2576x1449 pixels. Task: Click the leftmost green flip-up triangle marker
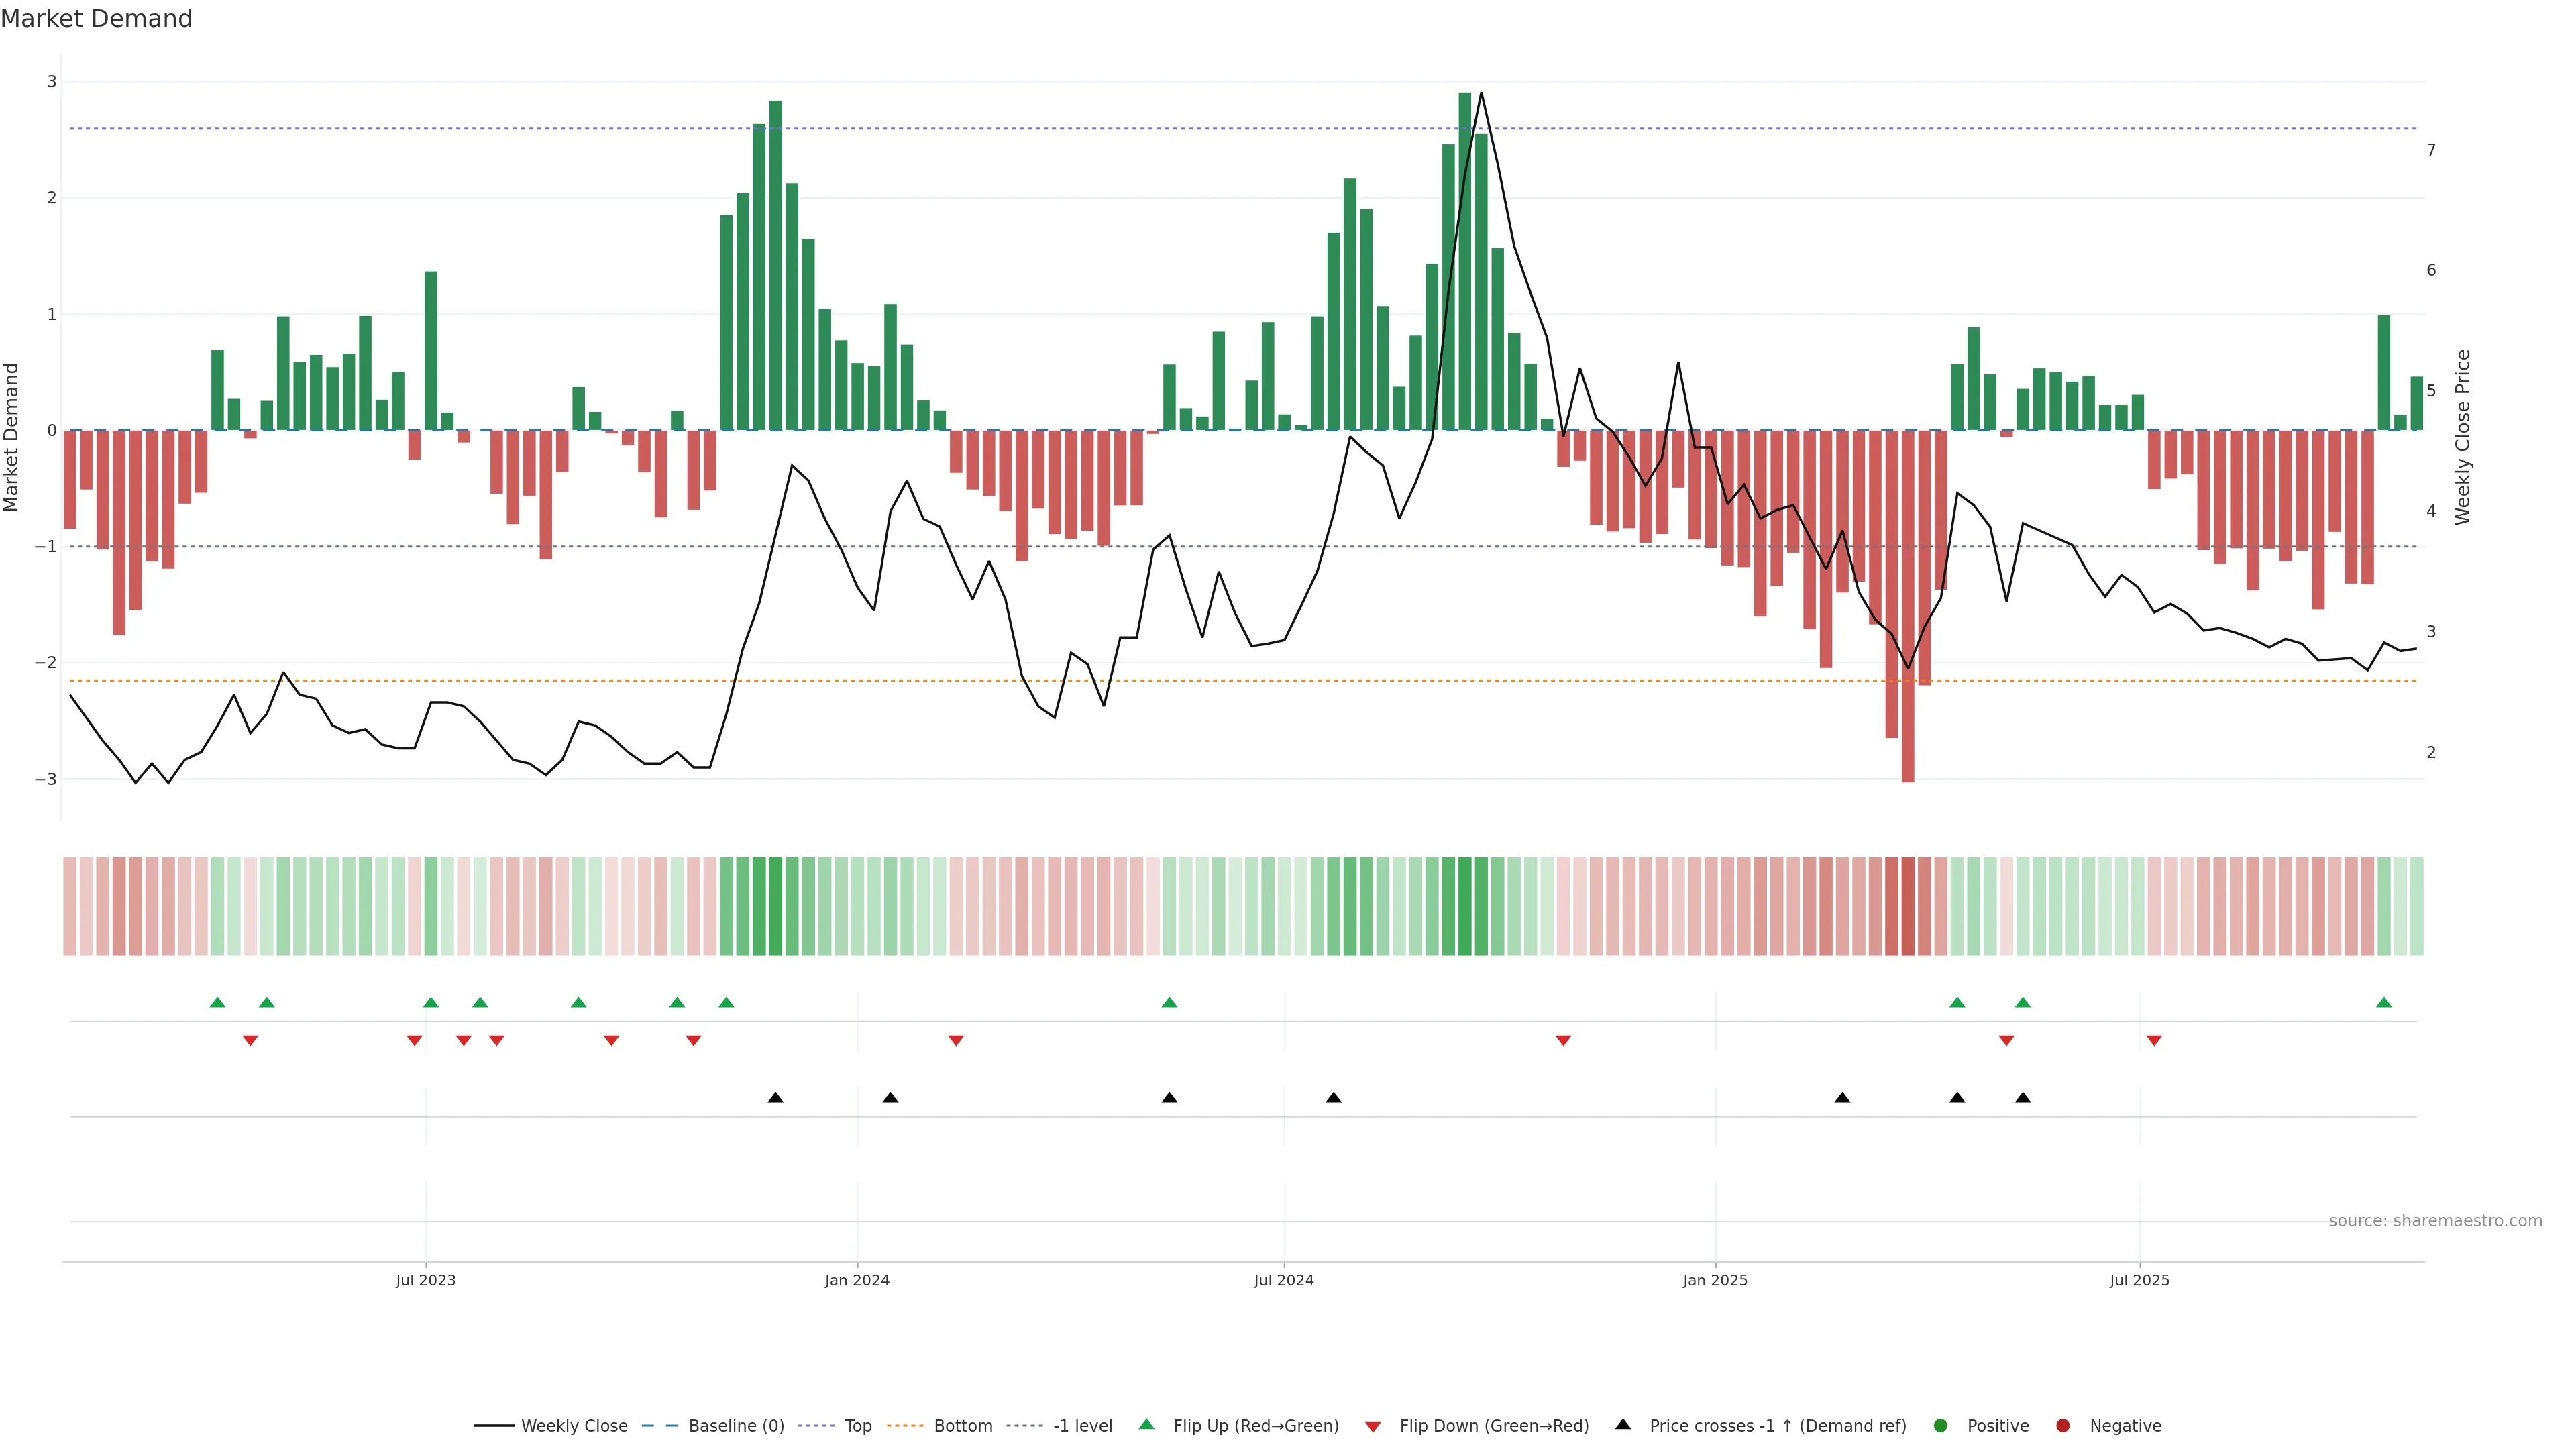tap(218, 1002)
